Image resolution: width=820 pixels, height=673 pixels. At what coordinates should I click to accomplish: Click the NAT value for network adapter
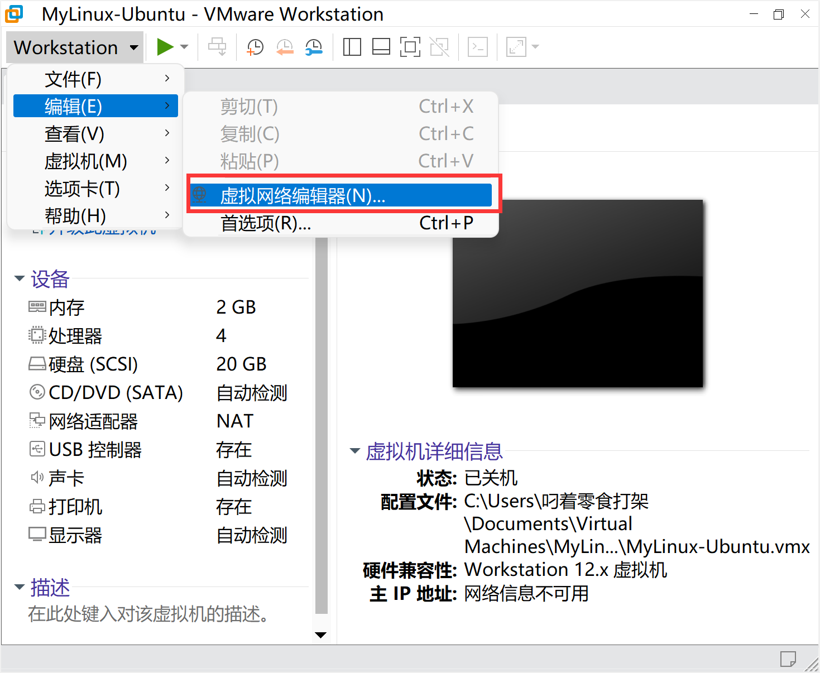point(235,421)
